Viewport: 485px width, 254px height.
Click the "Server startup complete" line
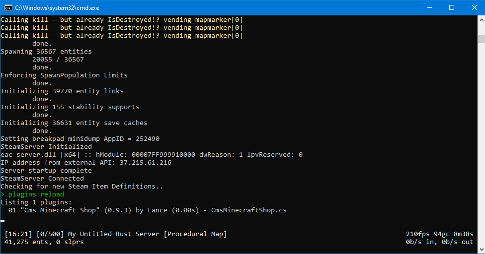click(46, 171)
